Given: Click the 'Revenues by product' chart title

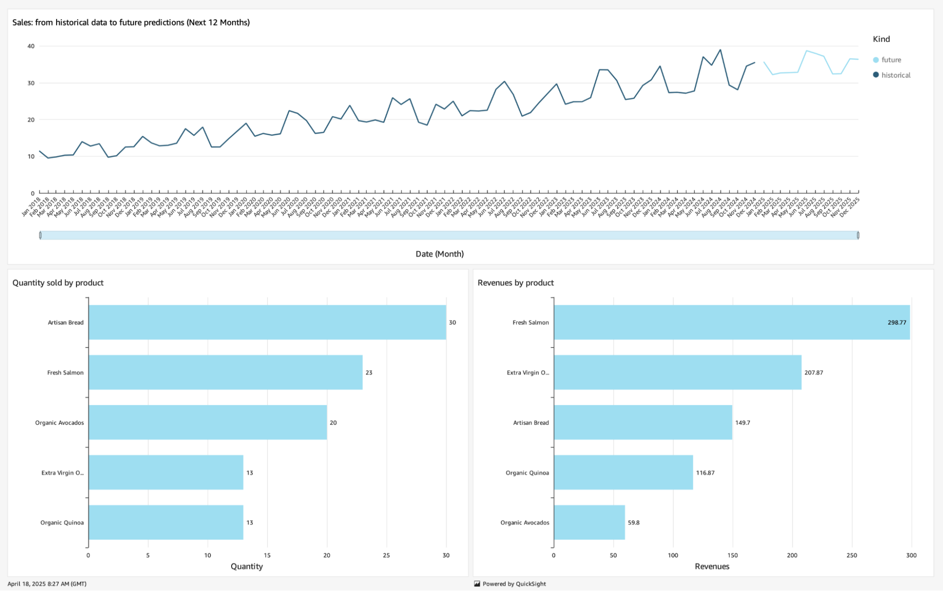Looking at the screenshot, I should [516, 283].
